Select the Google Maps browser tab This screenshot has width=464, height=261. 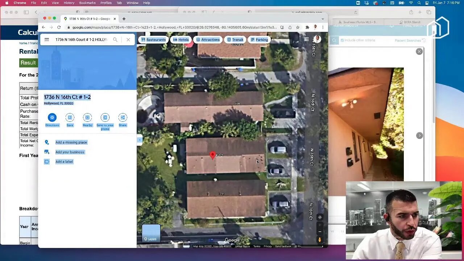pos(90,19)
